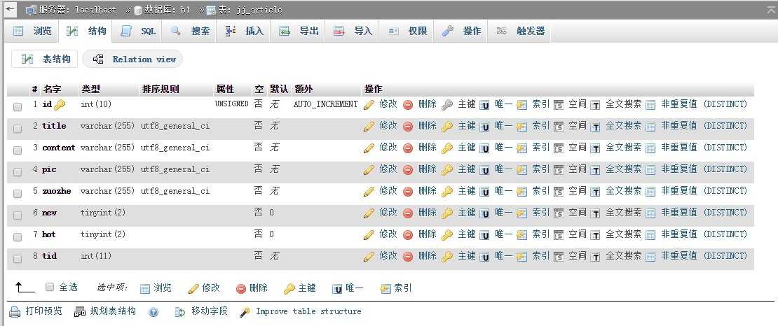778x326 pixels.
Task: Click the spatial icon in the new row
Action: [559, 213]
